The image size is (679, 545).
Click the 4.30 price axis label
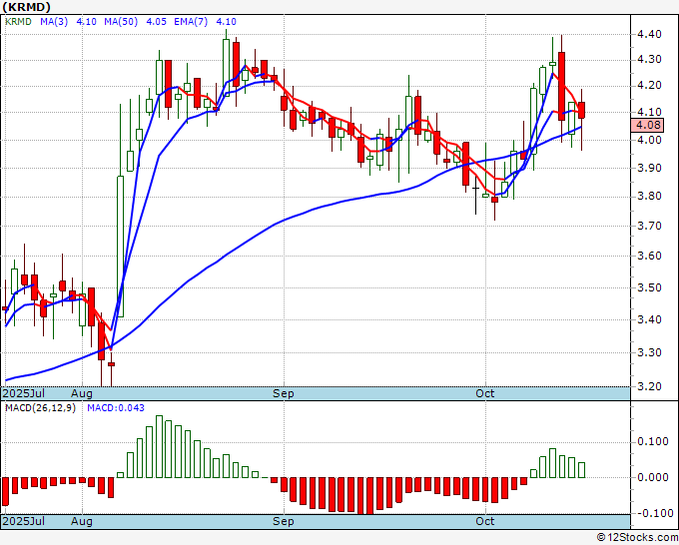point(649,59)
